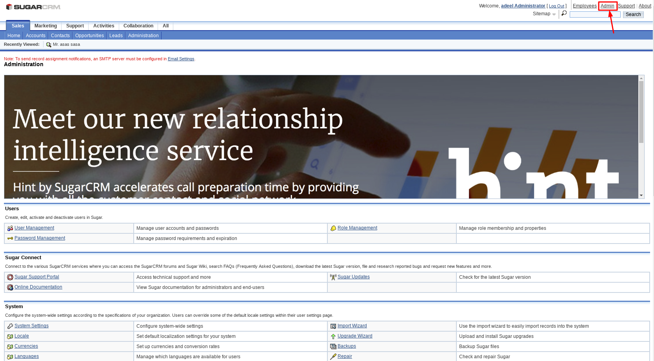Screen dimensions: 654x361
Task: Click the Log Out link
Action: coord(557,6)
